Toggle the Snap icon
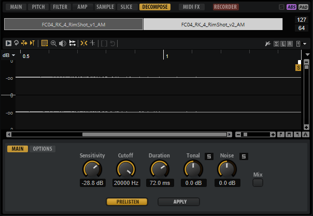 click(x=84, y=43)
